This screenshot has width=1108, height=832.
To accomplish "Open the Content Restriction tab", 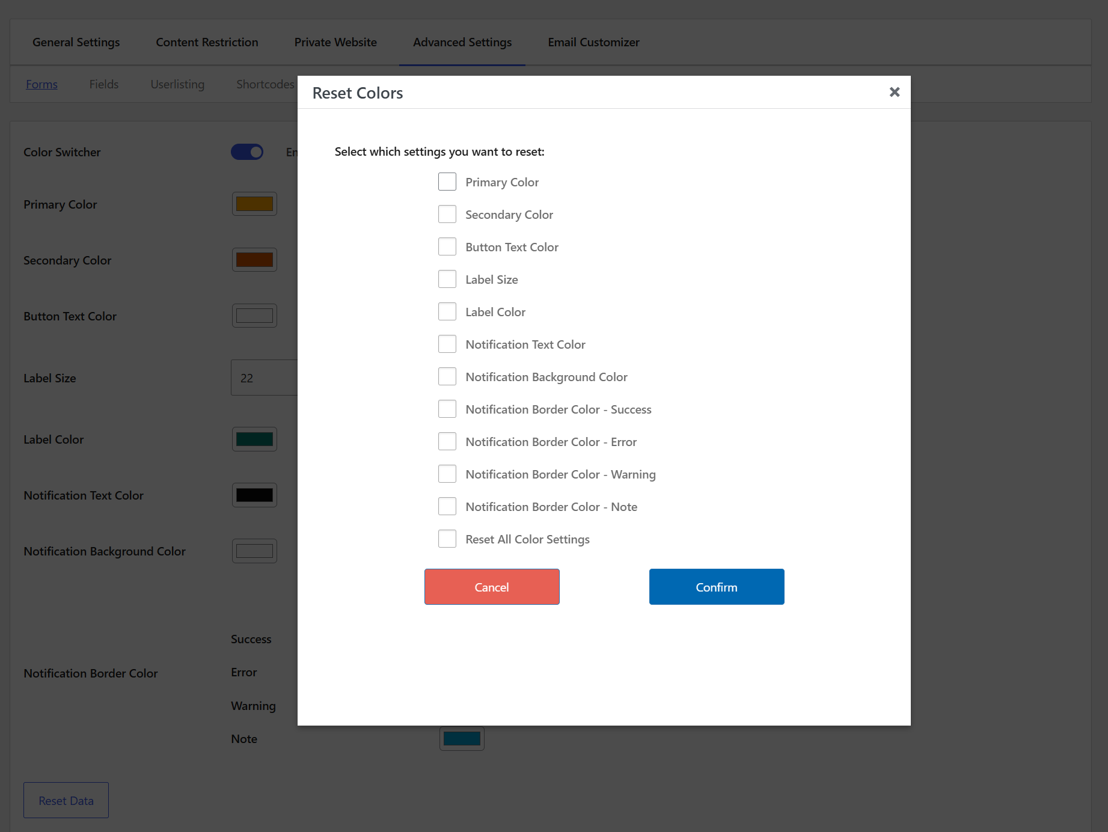I will (207, 42).
